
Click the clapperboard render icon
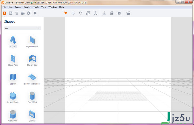tap(128, 13)
